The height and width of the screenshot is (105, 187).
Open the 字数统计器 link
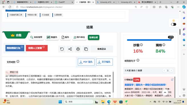pyautogui.click(x=32, y=15)
